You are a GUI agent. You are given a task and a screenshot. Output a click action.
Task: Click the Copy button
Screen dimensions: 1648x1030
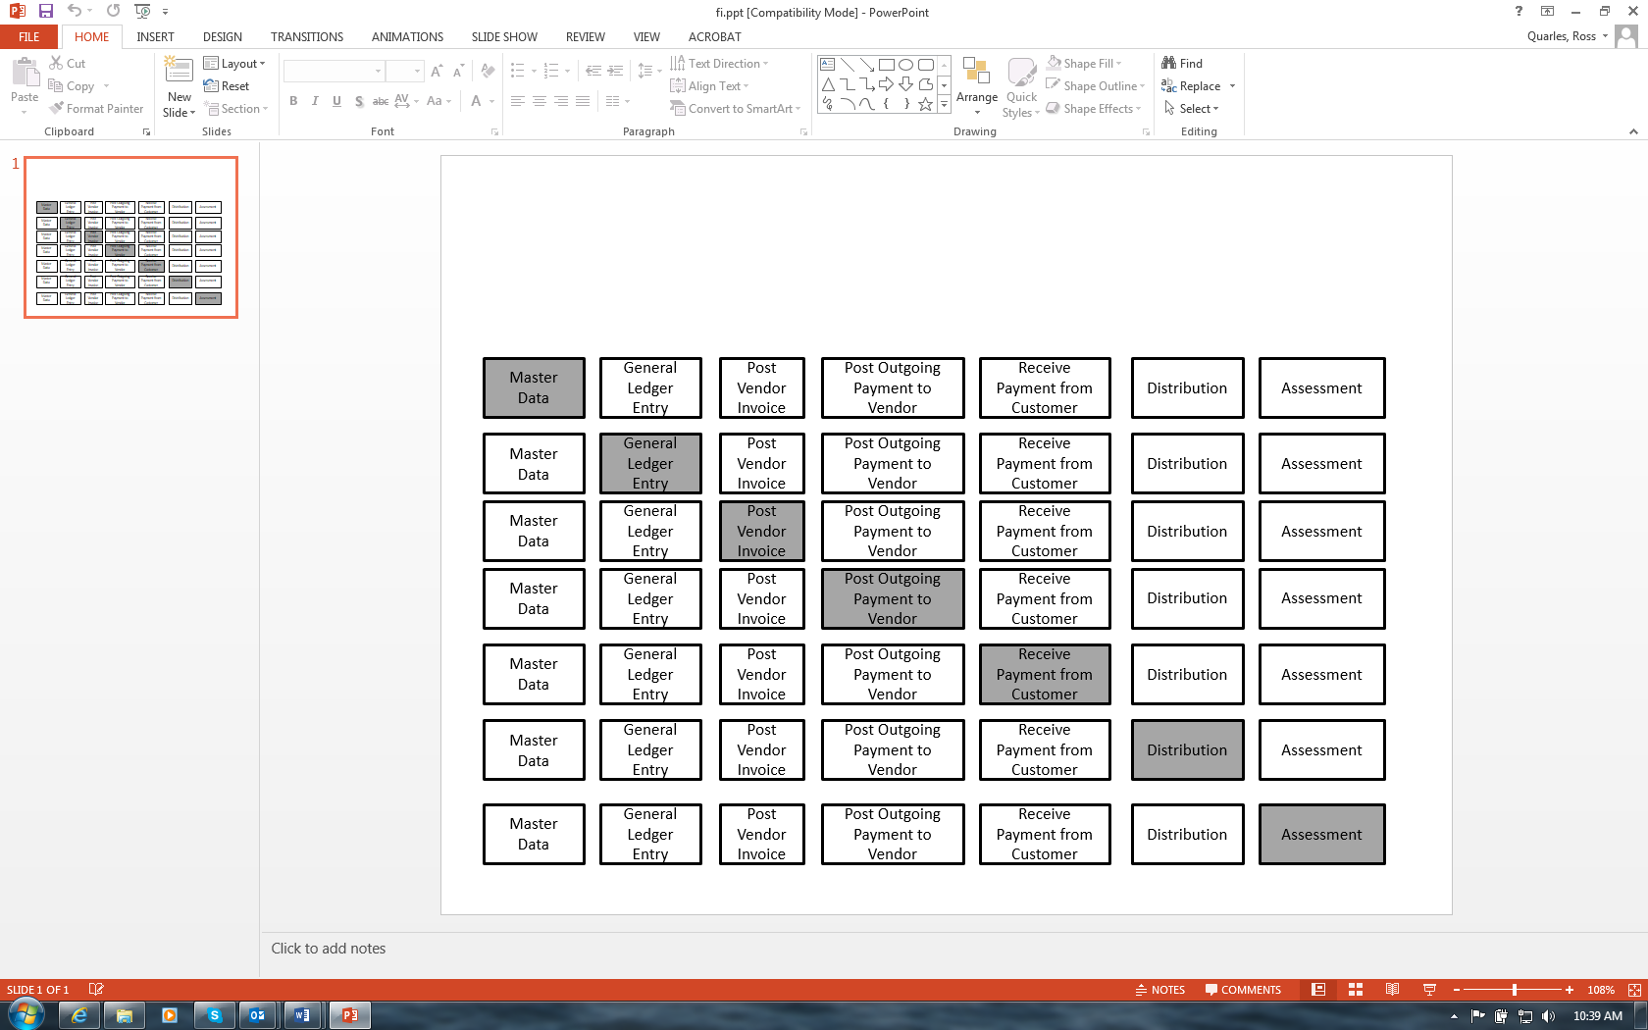coord(73,85)
